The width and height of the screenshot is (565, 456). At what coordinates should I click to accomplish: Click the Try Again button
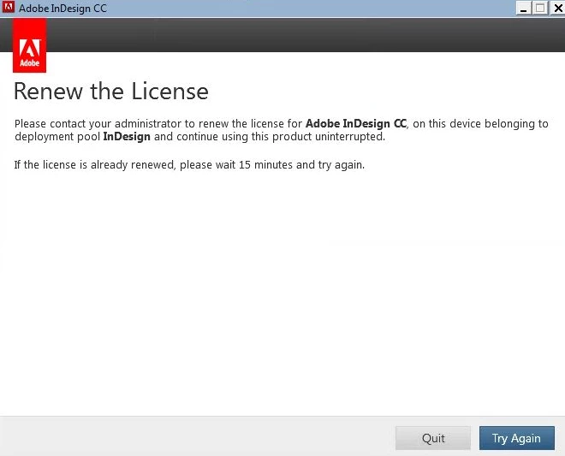tap(517, 438)
